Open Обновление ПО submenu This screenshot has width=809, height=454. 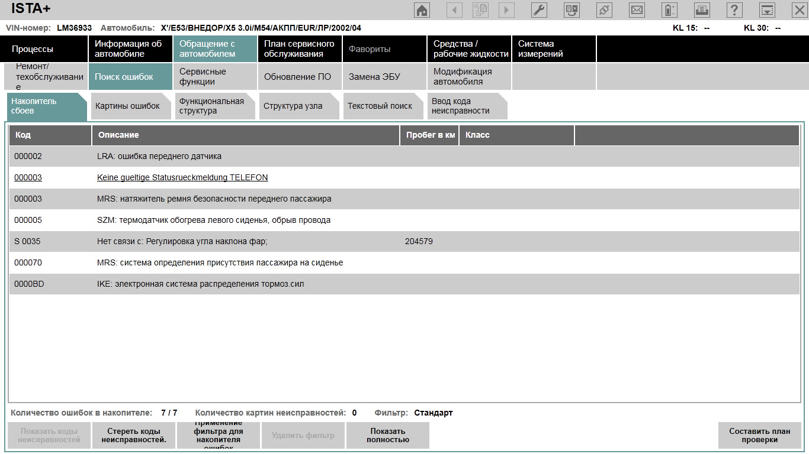pos(300,76)
